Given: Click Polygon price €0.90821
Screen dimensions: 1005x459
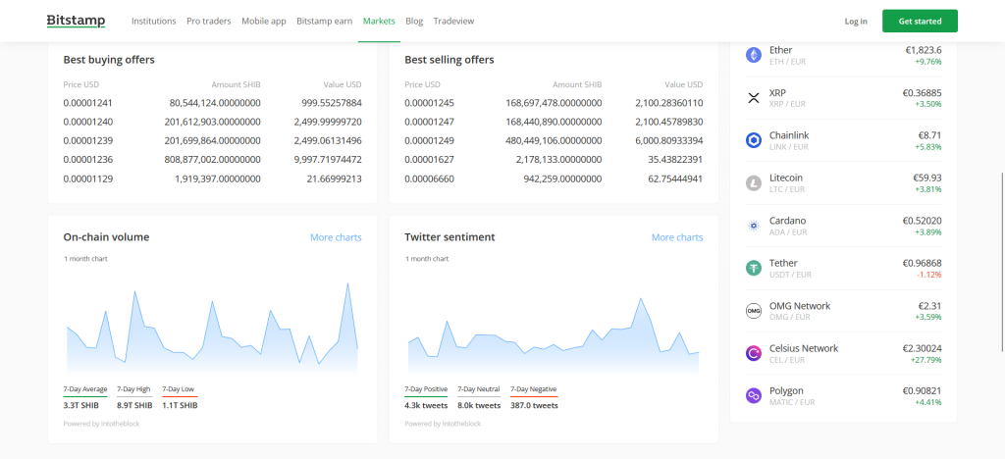Looking at the screenshot, I should coord(922,390).
